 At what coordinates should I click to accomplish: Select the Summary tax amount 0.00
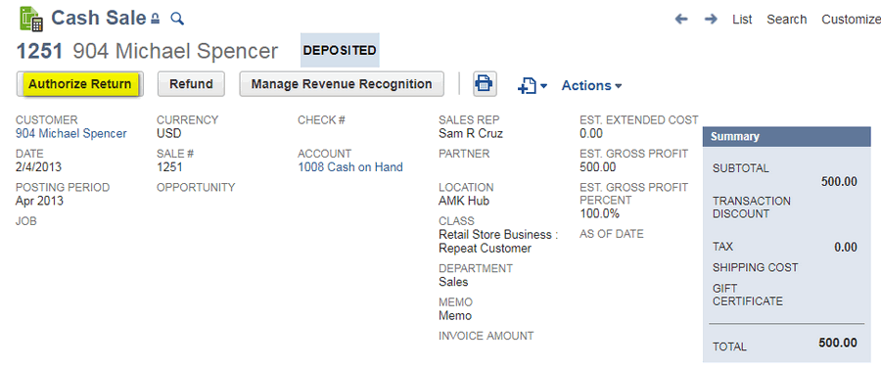pyautogui.click(x=846, y=248)
